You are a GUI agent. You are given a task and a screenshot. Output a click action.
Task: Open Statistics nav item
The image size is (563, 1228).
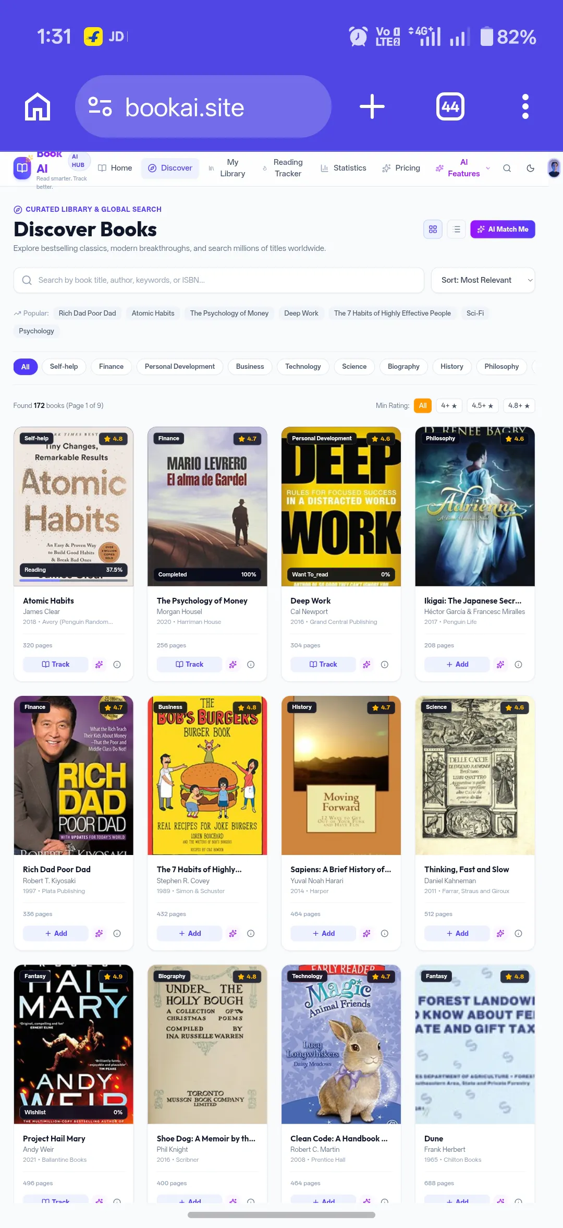[x=344, y=168]
